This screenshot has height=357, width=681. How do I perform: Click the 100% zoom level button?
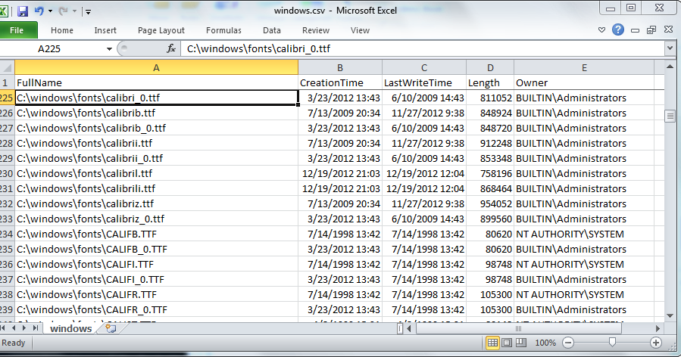(545, 343)
